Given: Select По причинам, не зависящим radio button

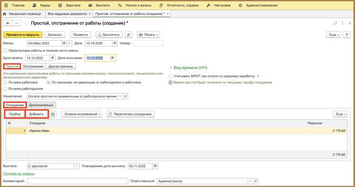Looking at the screenshot, I should click(48, 83).
